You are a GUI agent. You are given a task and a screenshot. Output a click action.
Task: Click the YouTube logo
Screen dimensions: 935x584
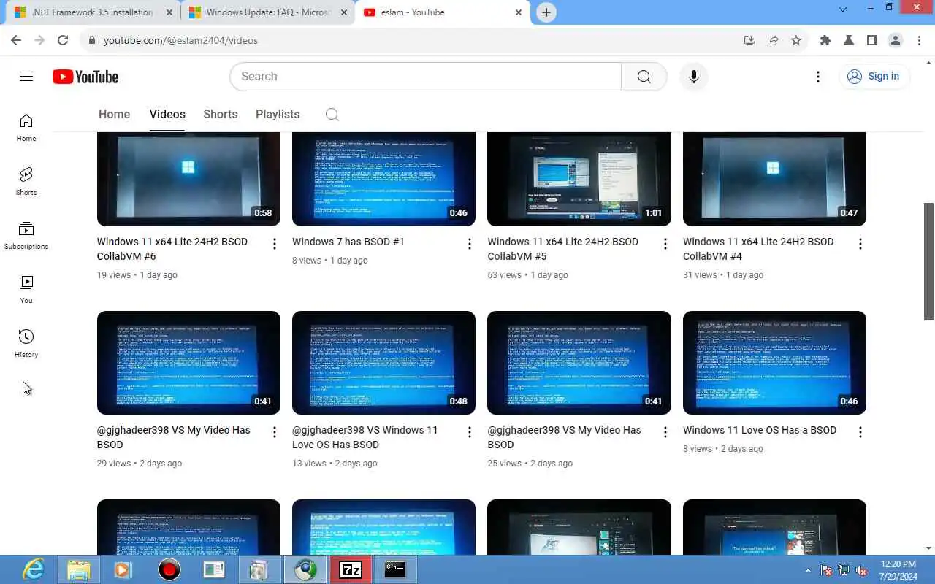85,77
